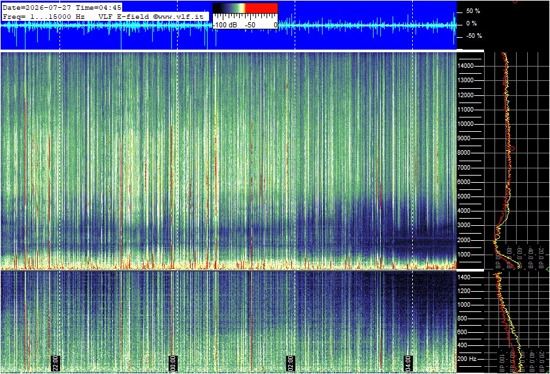Click the Time=04:45 readout
The height and width of the screenshot is (374, 550).
coord(98,7)
